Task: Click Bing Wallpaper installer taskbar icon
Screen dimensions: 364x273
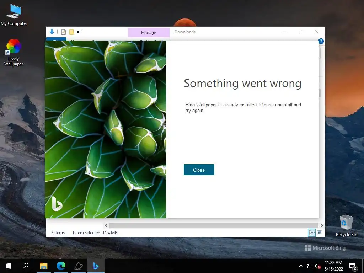Action: tap(96, 266)
